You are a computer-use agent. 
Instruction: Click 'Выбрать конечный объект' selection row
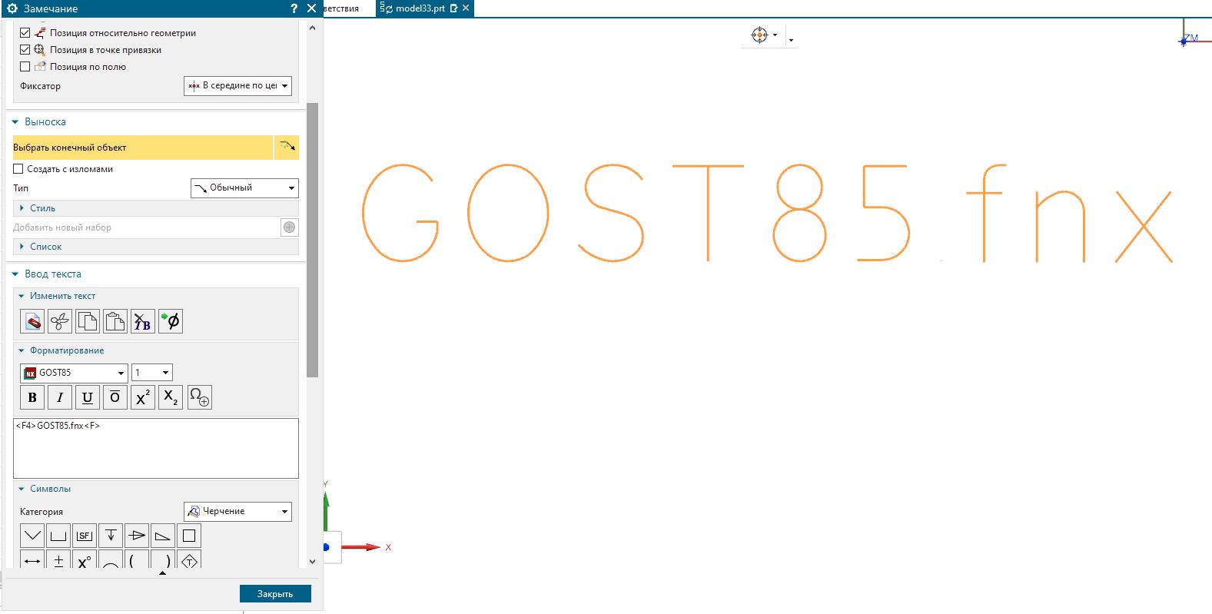pyautogui.click(x=142, y=148)
